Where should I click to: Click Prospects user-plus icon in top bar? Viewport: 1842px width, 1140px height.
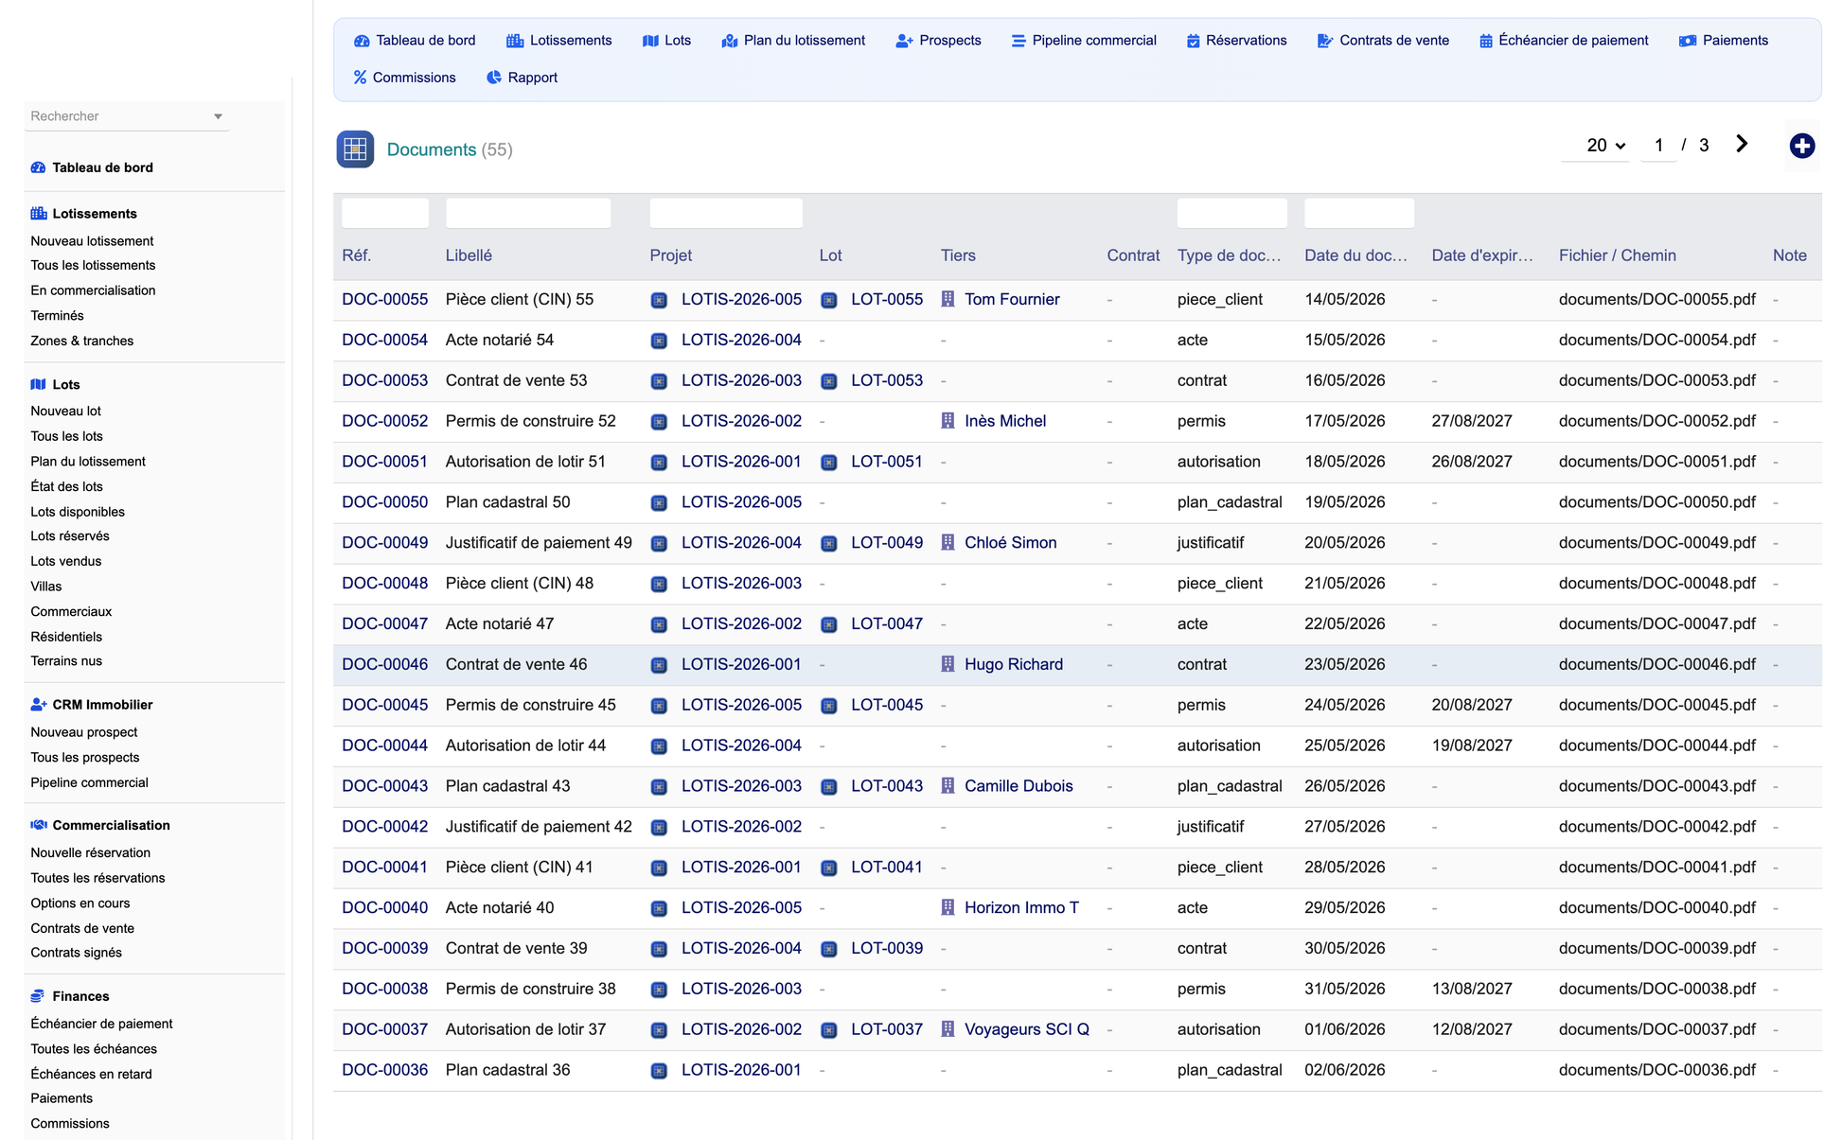pyautogui.click(x=904, y=41)
